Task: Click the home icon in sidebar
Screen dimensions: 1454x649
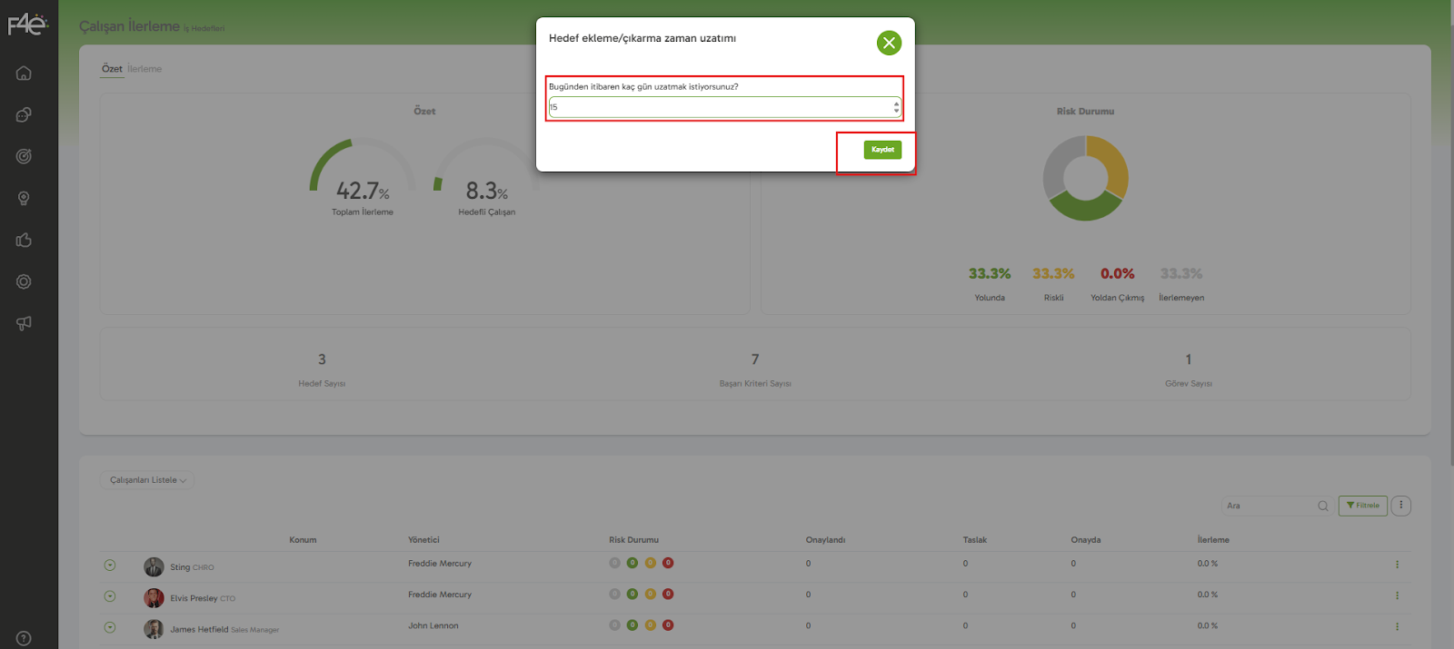Action: (24, 74)
